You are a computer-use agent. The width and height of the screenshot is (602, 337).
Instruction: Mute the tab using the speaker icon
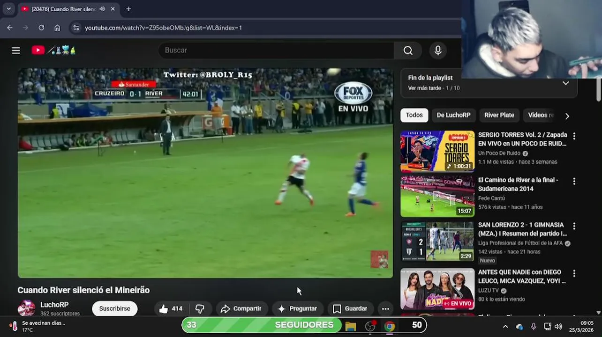click(102, 9)
